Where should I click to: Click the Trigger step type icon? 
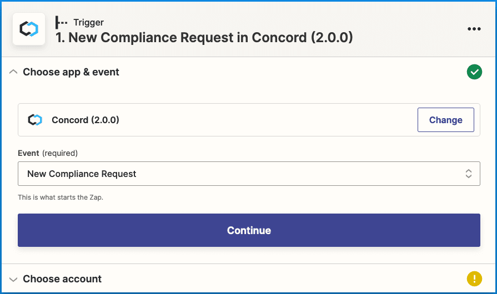coord(62,23)
